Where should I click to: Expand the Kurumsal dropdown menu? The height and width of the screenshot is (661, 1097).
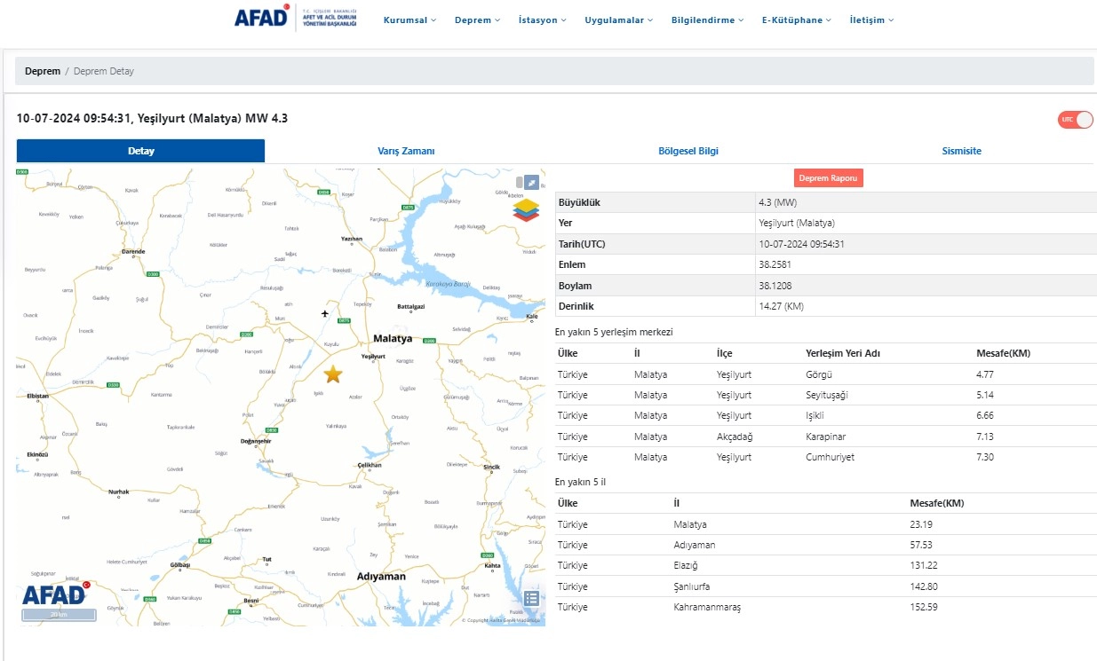(409, 20)
